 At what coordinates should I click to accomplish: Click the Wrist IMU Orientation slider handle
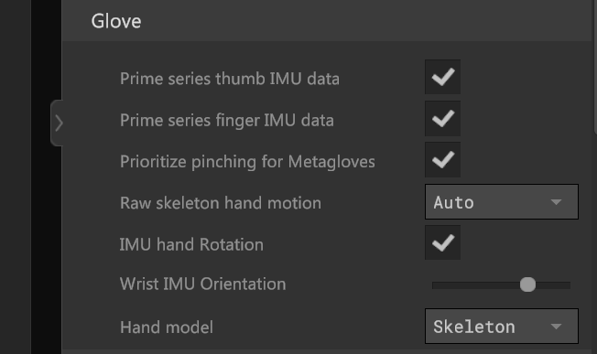tap(527, 284)
